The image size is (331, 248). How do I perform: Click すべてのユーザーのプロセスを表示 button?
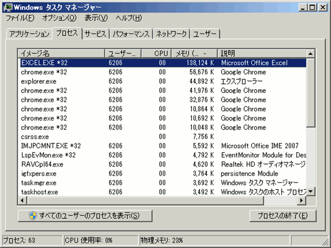coord(85,216)
